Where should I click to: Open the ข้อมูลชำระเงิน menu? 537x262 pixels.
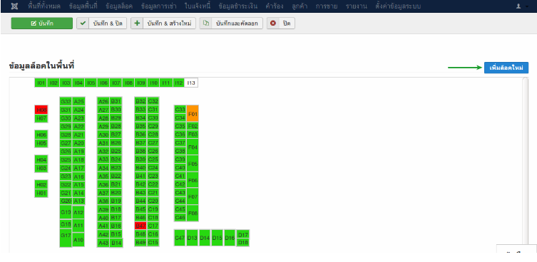point(237,6)
